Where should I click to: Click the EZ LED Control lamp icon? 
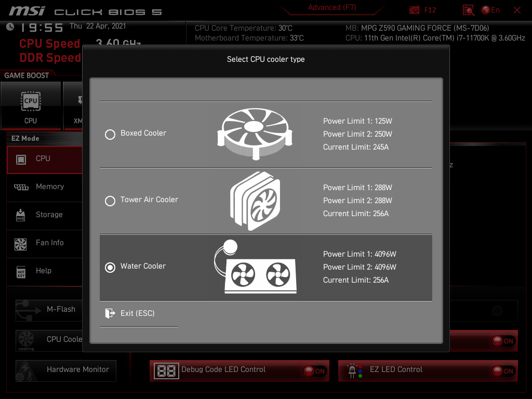[x=354, y=371]
